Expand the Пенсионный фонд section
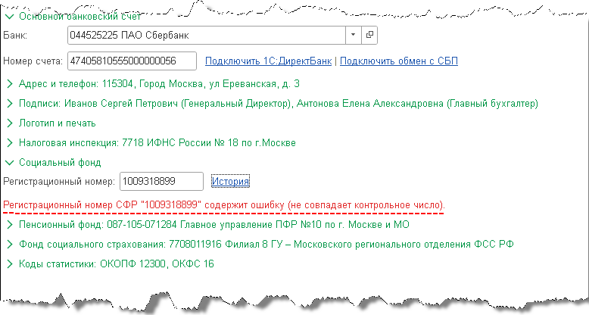589x315 pixels. click(208, 224)
